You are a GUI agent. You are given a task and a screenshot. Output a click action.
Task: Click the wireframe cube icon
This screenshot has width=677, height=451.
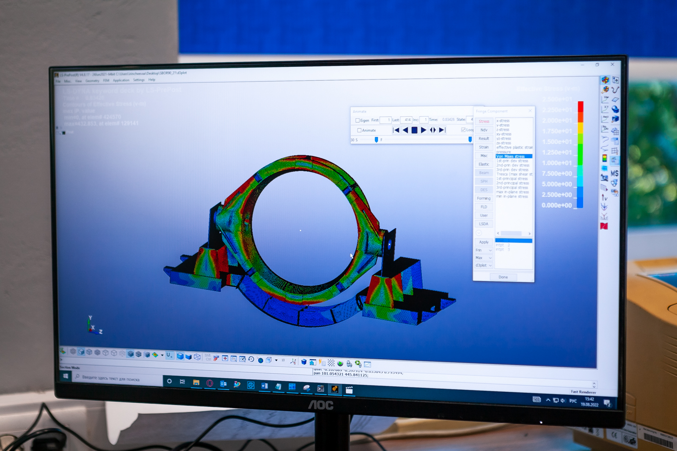197,357
